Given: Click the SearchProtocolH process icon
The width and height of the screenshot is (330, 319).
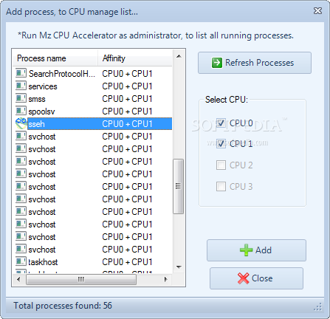Looking at the screenshot, I should coord(21,73).
